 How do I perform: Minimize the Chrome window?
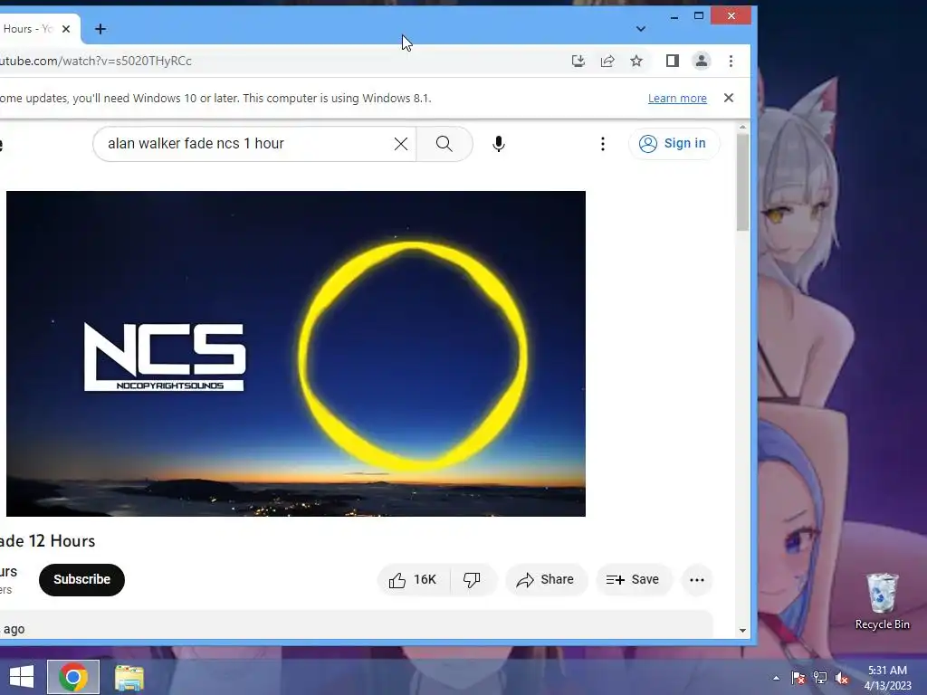coord(674,16)
